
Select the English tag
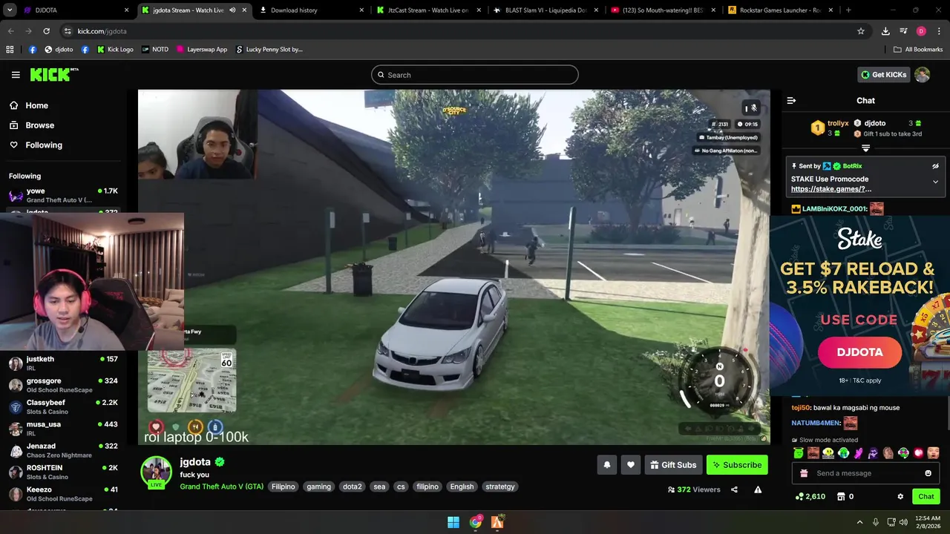(x=462, y=487)
